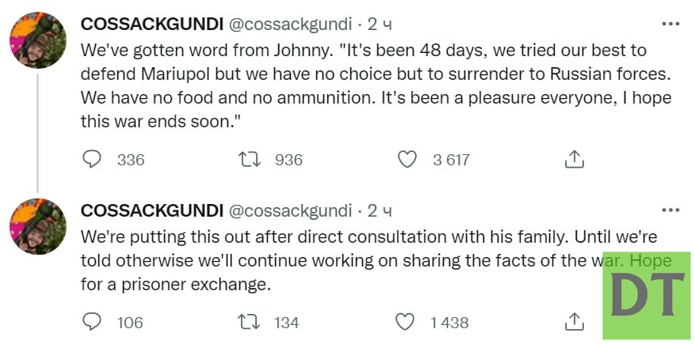Open the first tweet's timestamp link
Screen dimensions: 695x344
click(x=380, y=25)
